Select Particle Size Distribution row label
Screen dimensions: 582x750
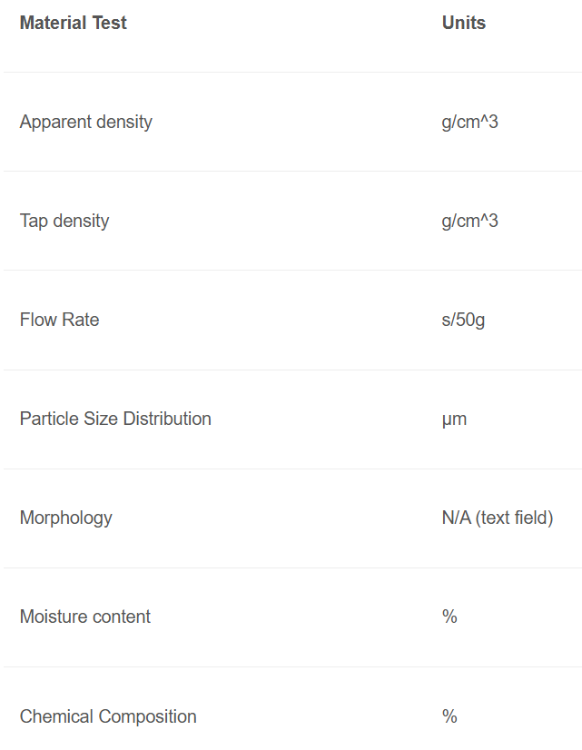[115, 419]
